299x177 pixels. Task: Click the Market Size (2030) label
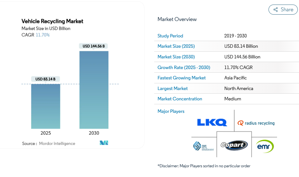tap(176, 57)
